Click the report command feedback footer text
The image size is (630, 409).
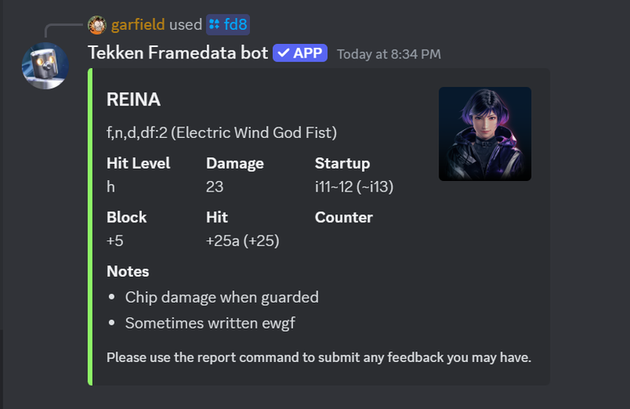pyautogui.click(x=318, y=357)
